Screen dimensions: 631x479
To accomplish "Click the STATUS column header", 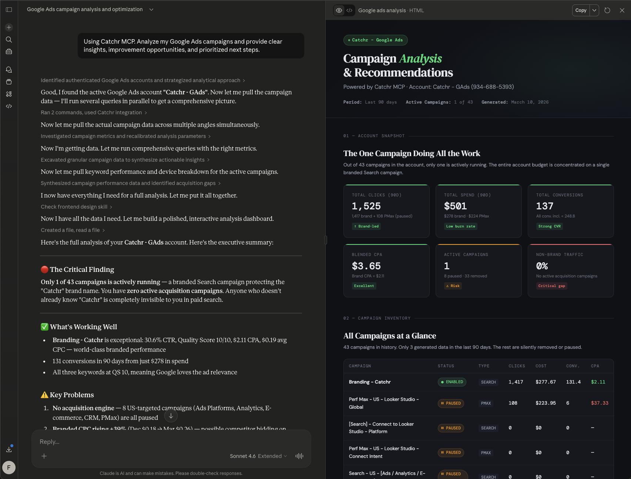I will pos(446,366).
